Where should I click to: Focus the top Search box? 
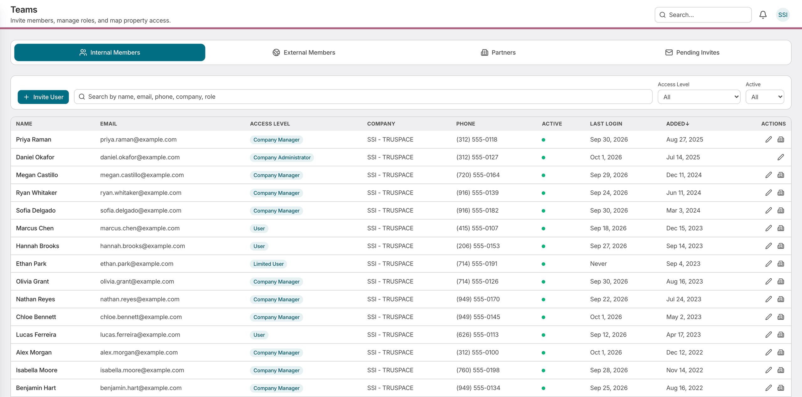(x=703, y=15)
